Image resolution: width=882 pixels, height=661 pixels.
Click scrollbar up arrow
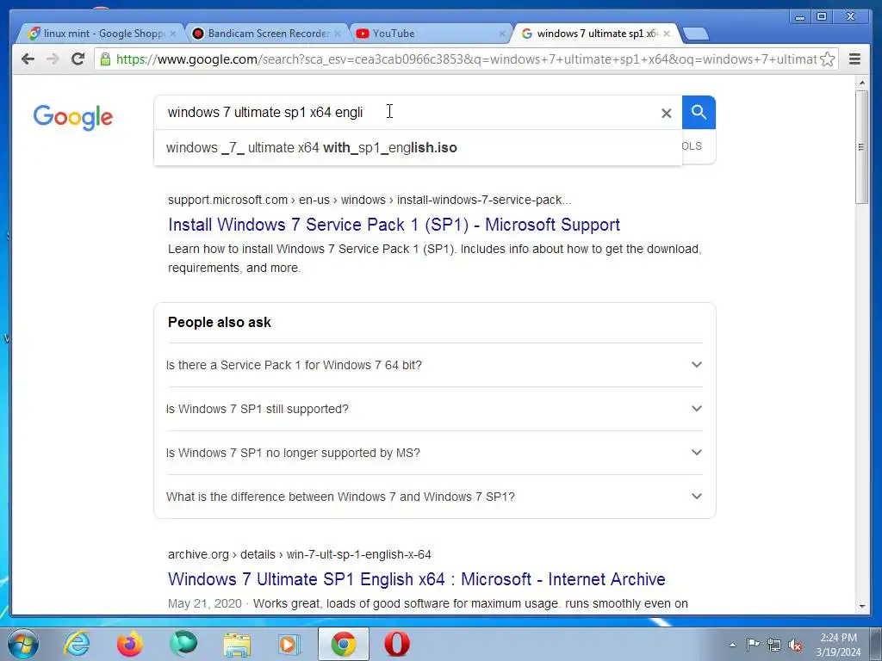tap(861, 83)
